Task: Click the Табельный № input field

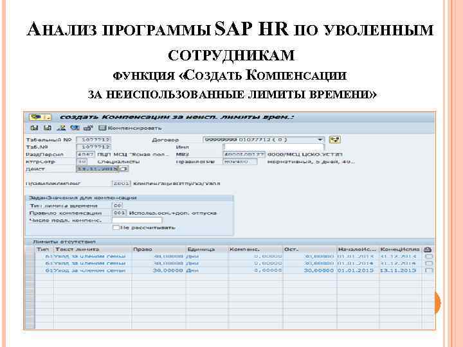Action: (94, 139)
